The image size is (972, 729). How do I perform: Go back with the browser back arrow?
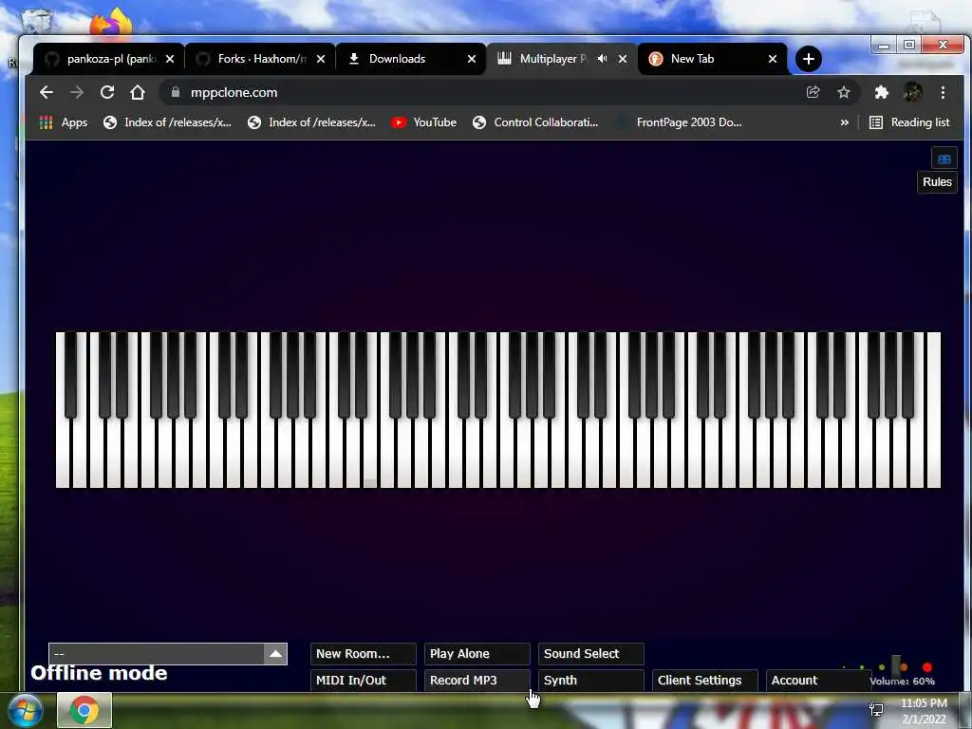coord(46,92)
